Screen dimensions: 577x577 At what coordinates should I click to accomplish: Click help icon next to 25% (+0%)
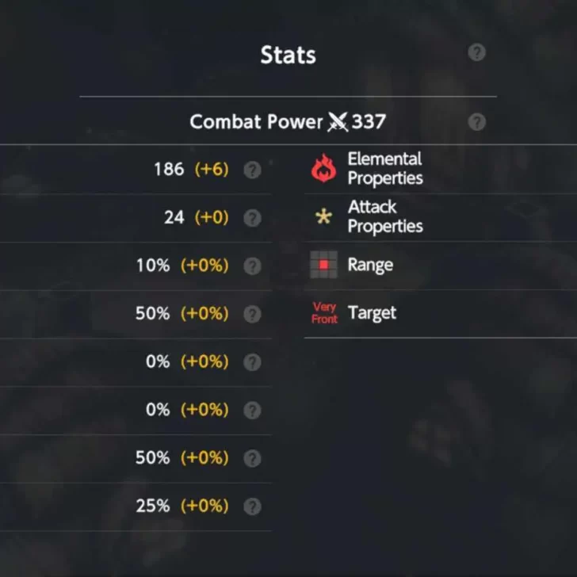(x=252, y=506)
